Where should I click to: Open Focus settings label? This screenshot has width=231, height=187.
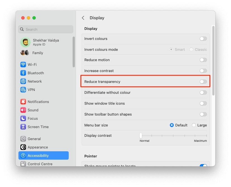(33, 118)
